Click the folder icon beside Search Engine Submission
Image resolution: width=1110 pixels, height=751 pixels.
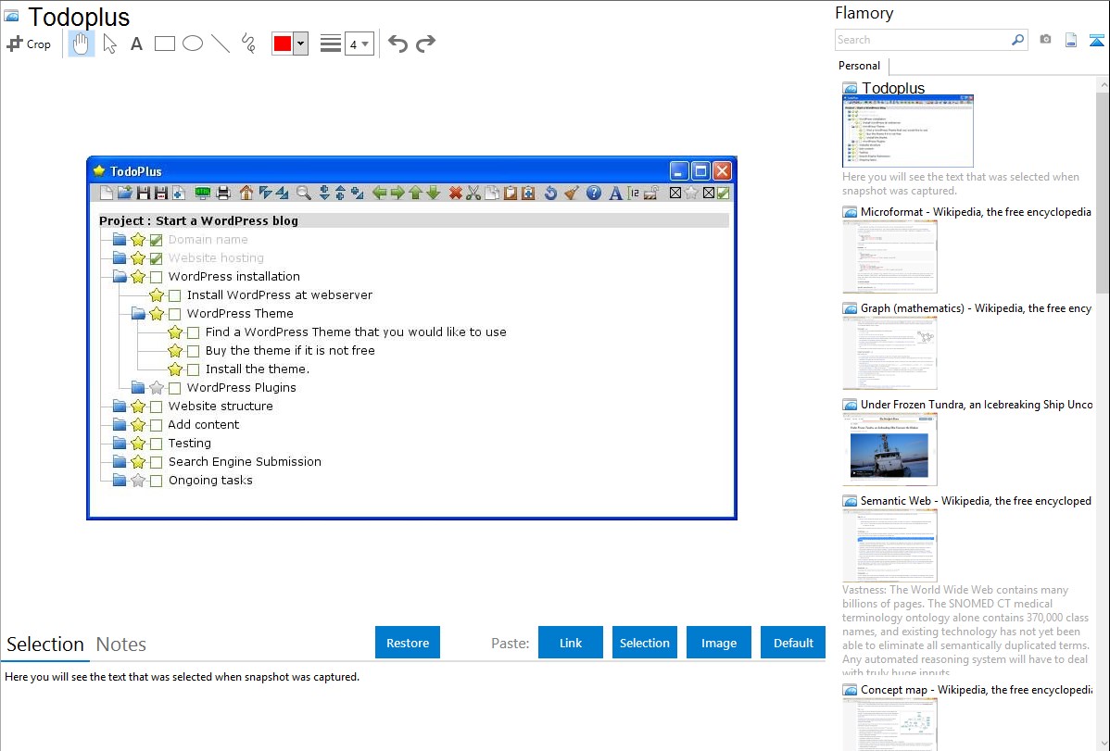(120, 461)
